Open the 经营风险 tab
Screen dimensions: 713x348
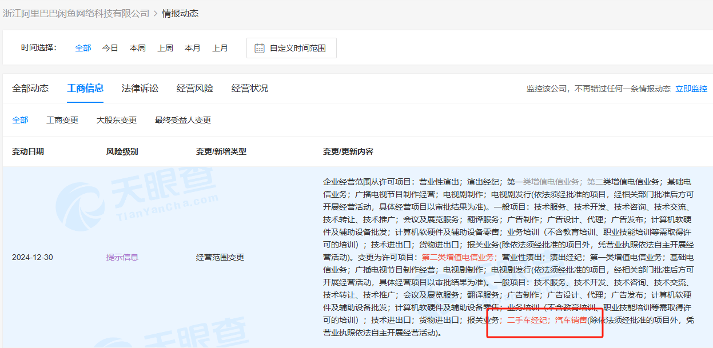click(x=195, y=88)
